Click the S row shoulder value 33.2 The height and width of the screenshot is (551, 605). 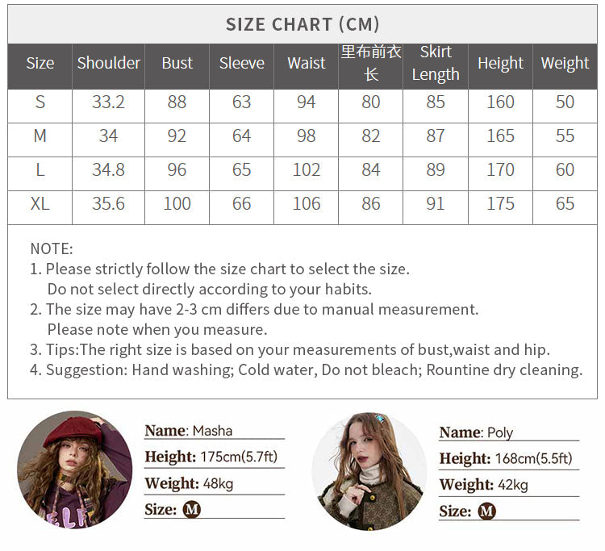coord(108,102)
